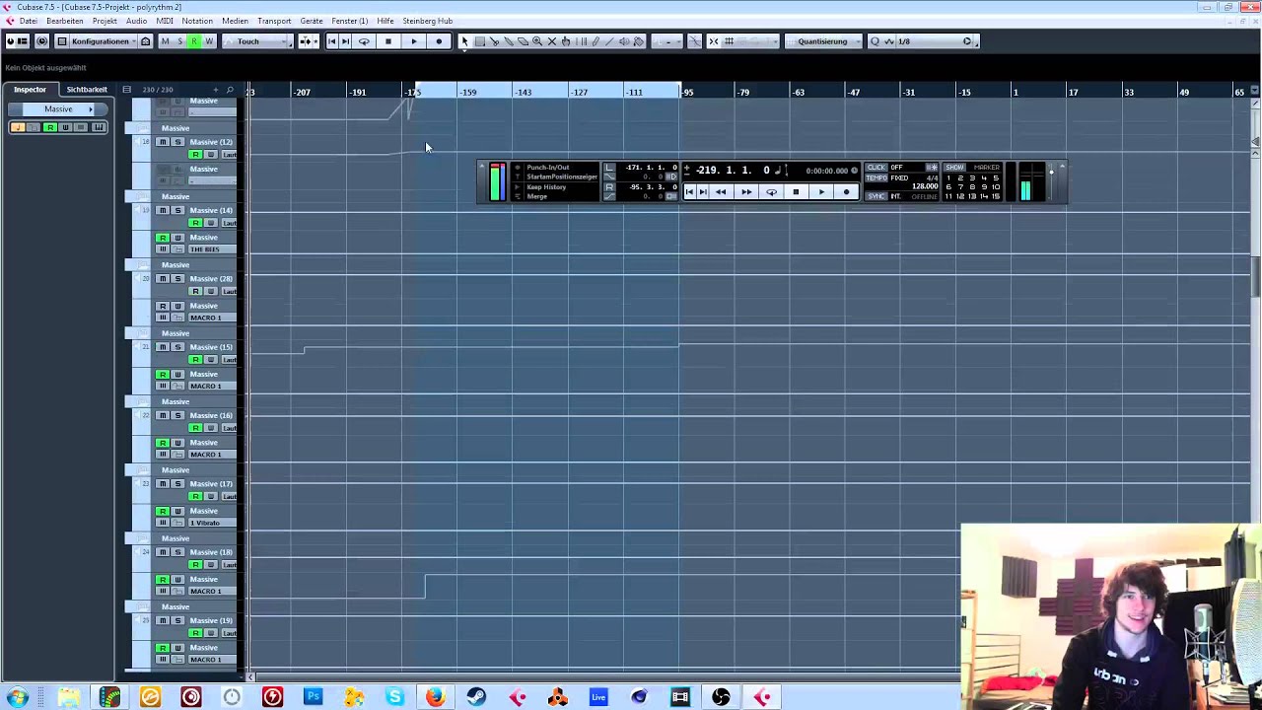Open the Konfigurationen dropdown
This screenshot has width=1262, height=710.
tap(103, 41)
